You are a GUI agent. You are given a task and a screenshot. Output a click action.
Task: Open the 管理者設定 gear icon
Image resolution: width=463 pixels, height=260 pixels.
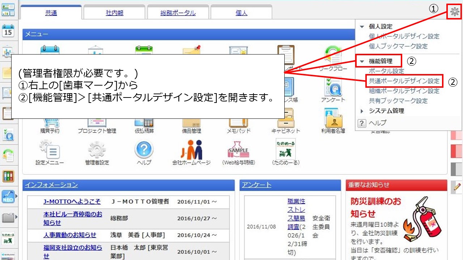97,150
